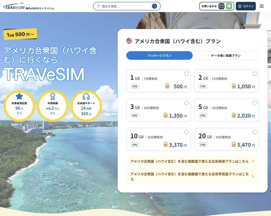Click SIM card icon next to 1,350円

(166, 115)
